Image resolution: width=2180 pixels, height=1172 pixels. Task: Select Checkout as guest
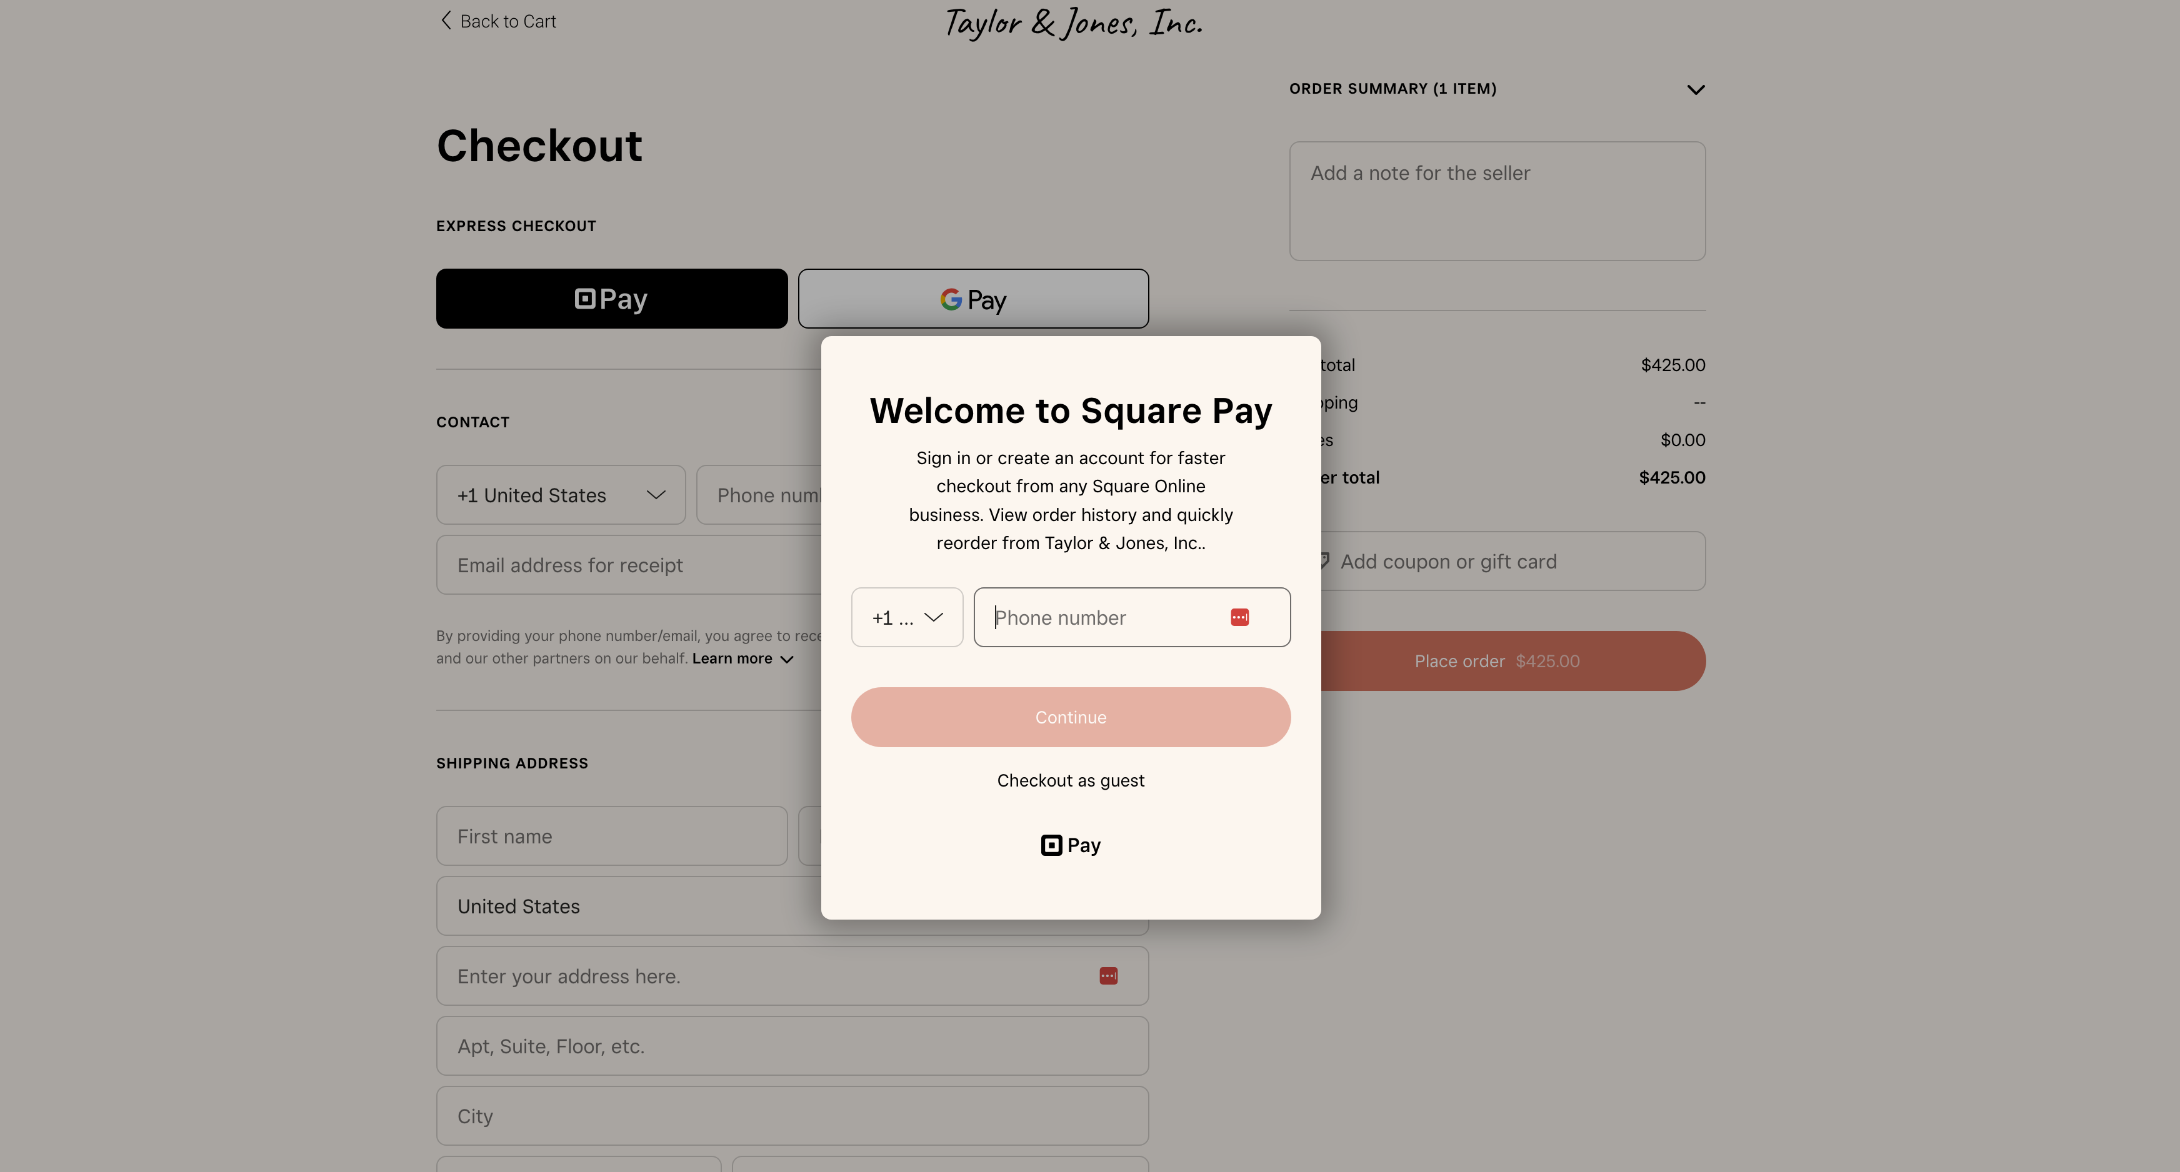point(1070,780)
